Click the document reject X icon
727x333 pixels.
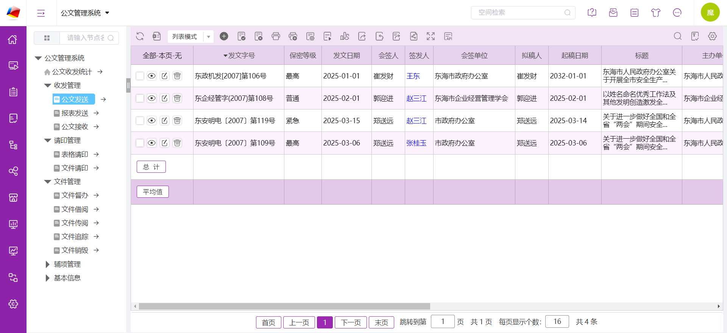click(x=259, y=36)
